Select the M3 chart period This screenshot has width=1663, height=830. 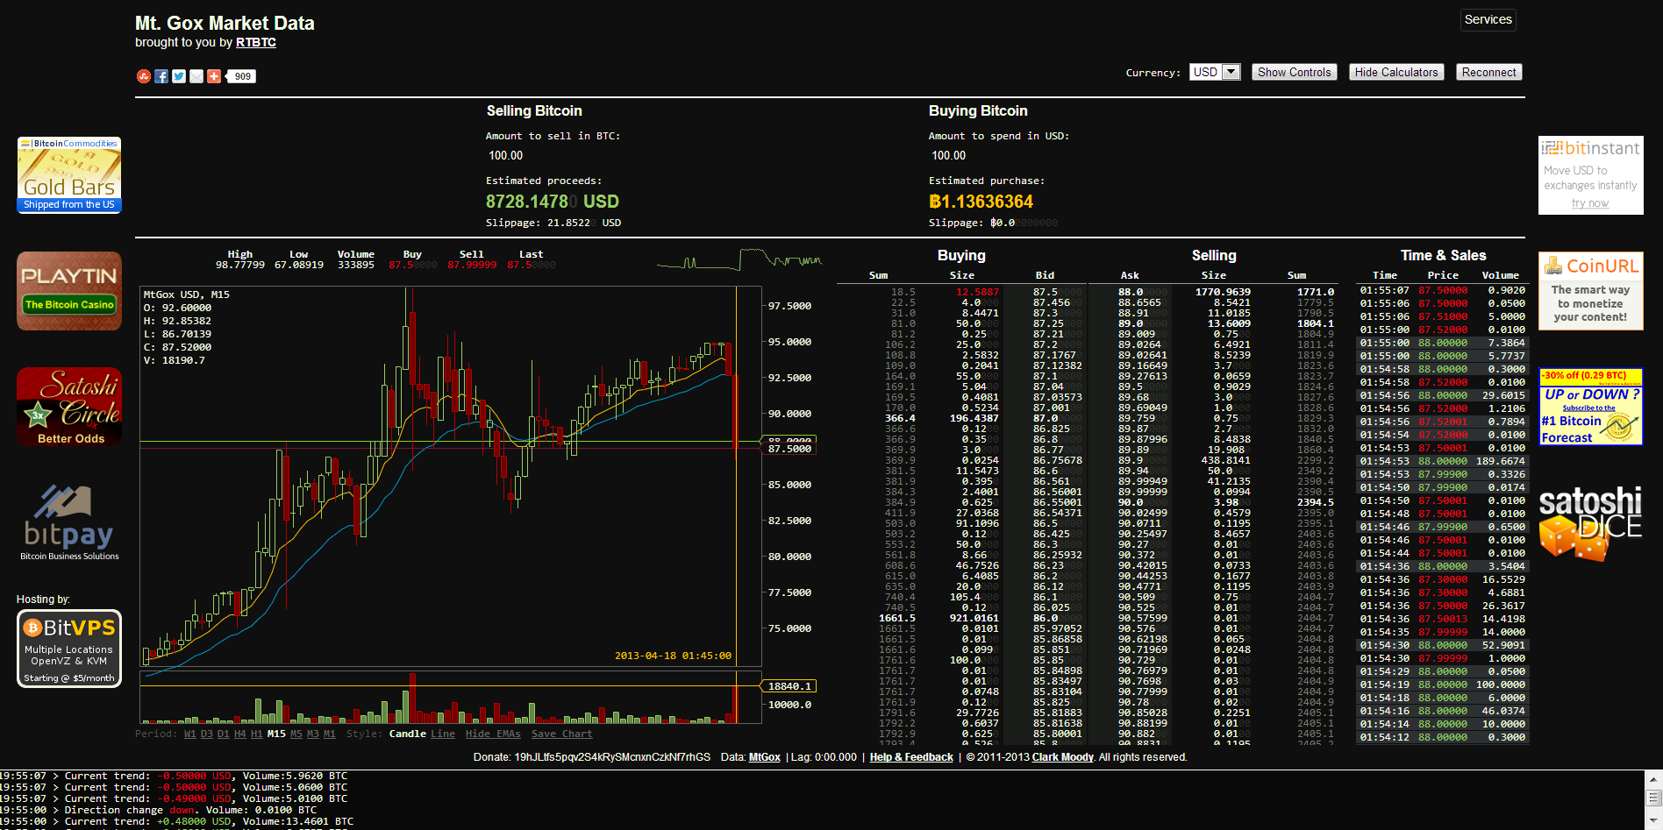[313, 734]
